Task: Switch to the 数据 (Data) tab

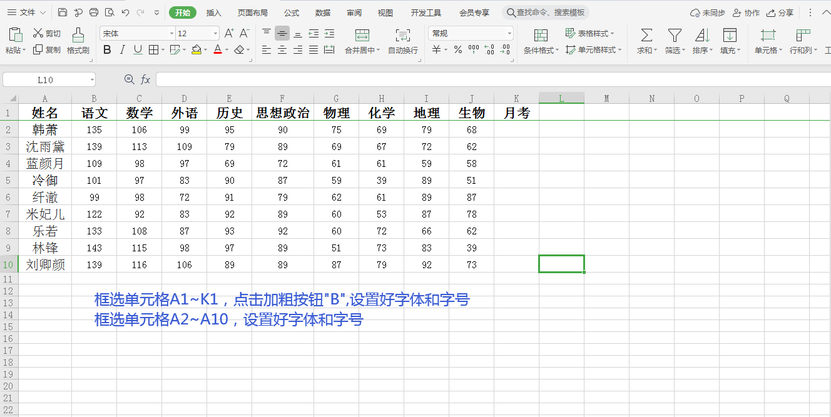Action: tap(323, 13)
